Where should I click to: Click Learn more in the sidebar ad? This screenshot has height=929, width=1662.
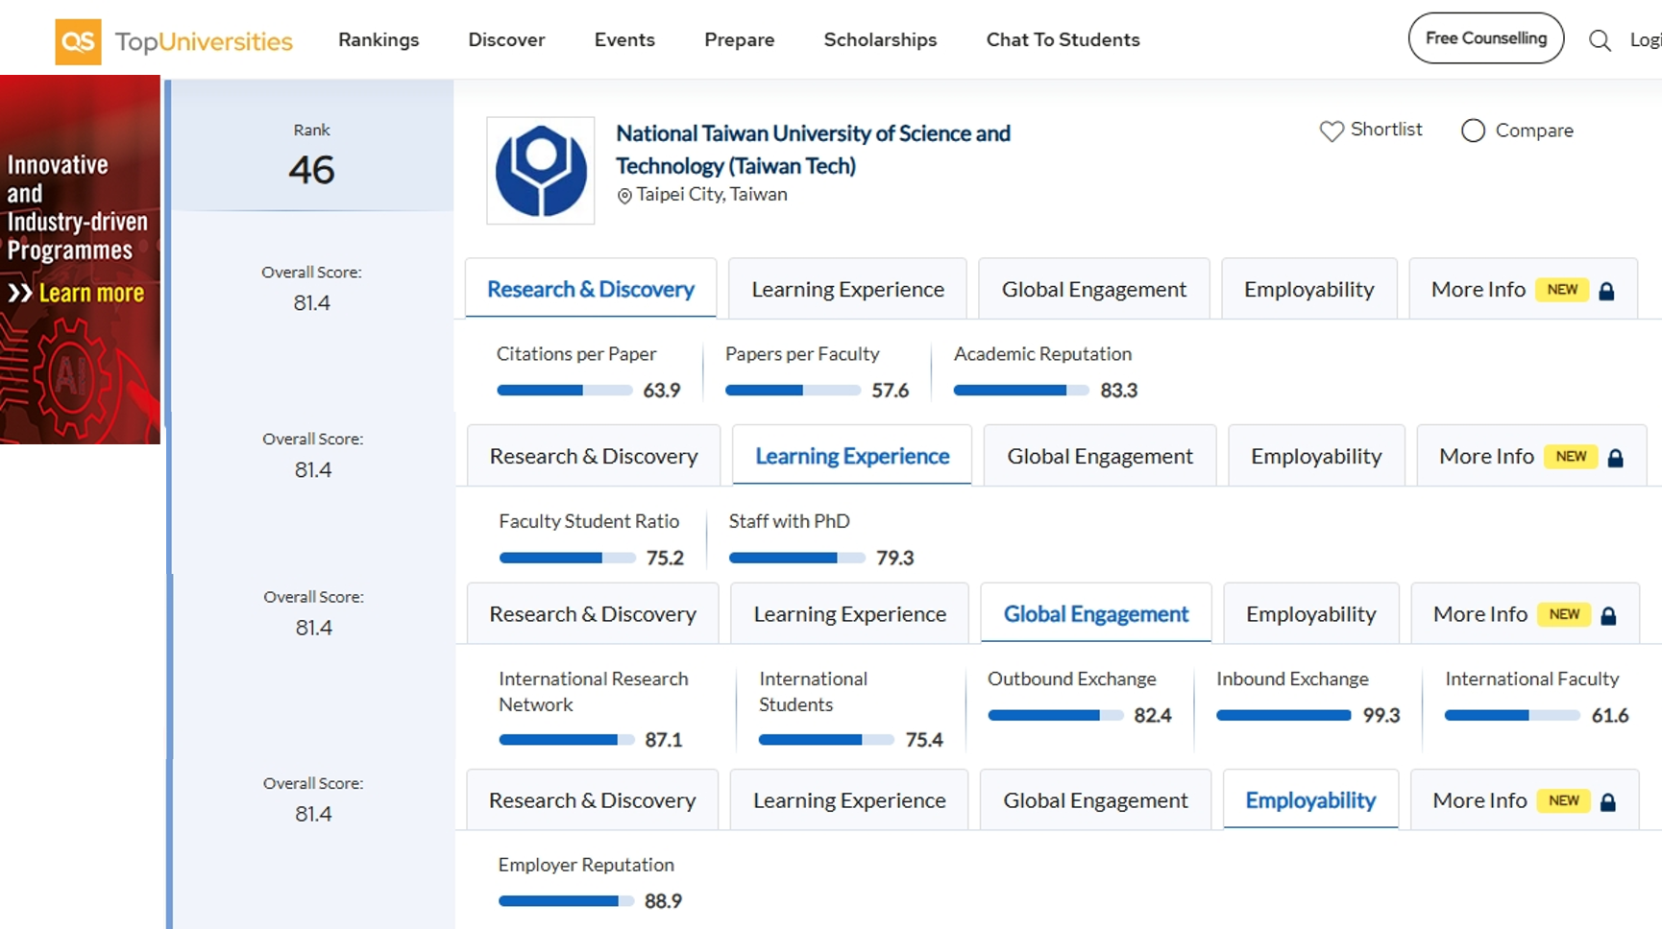click(91, 292)
